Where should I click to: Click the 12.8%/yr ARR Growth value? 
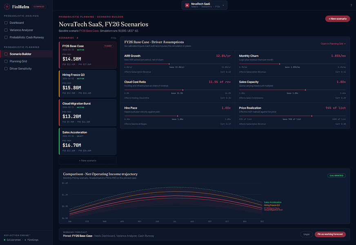pos(223,56)
